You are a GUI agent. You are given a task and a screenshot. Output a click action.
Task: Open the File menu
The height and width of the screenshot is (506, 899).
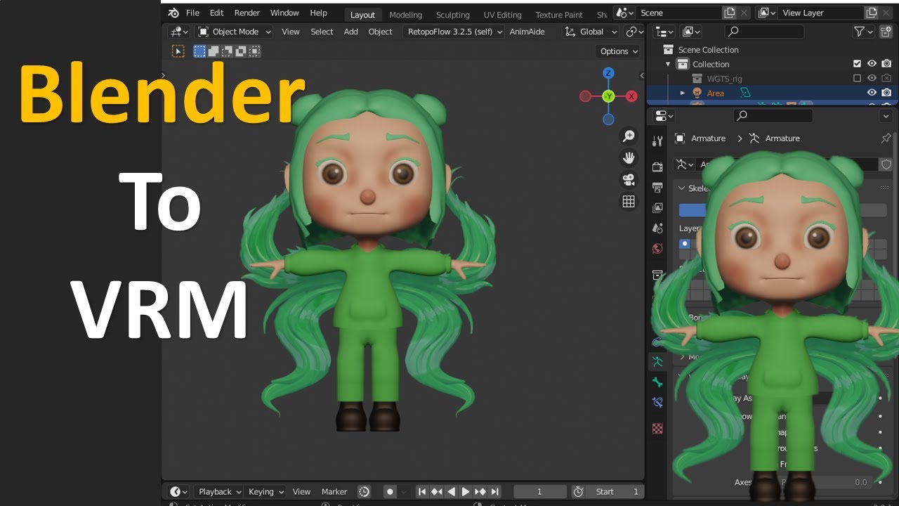pyautogui.click(x=192, y=13)
